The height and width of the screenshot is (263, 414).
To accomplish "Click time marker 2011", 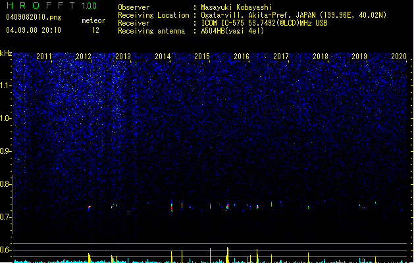I will point(44,57).
